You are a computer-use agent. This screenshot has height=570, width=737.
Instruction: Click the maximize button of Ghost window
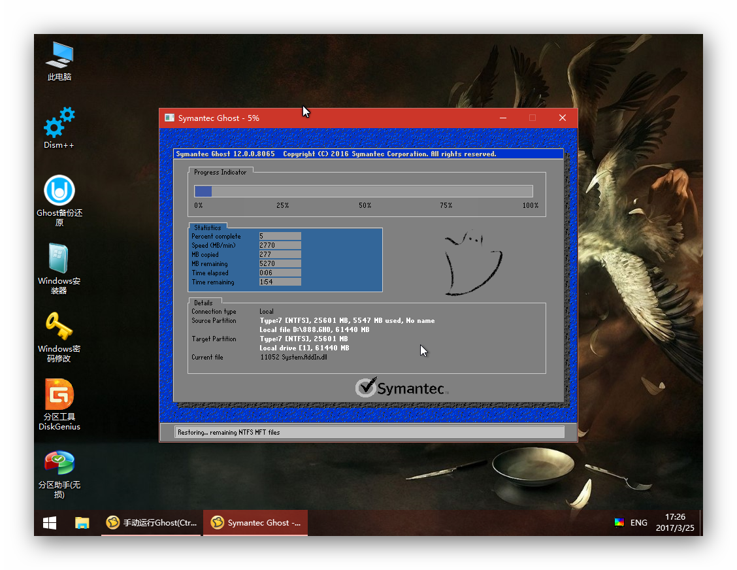point(532,118)
